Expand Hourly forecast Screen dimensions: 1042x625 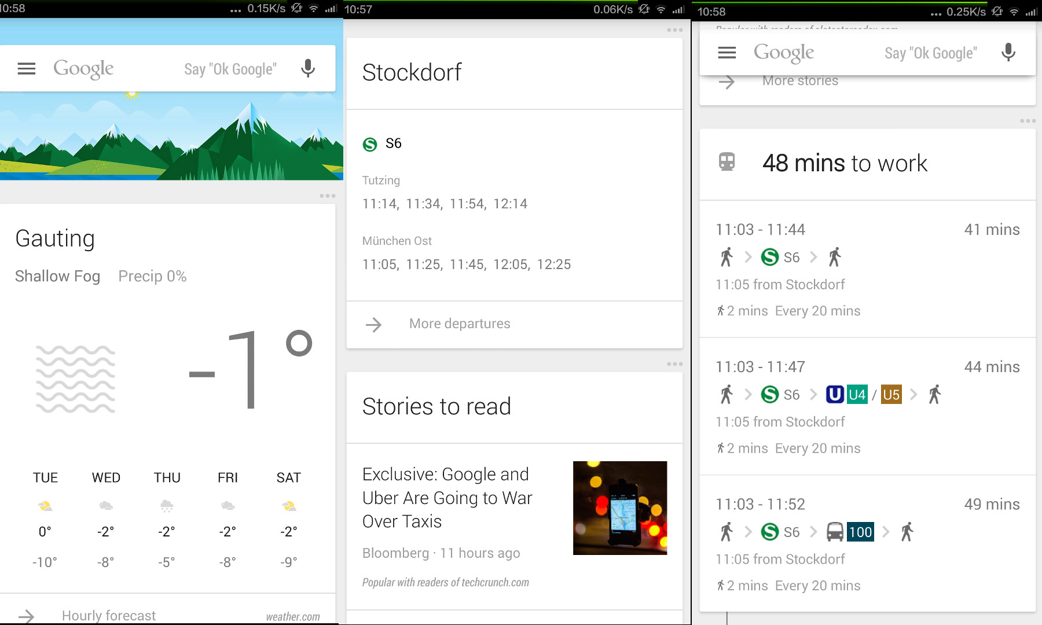pyautogui.click(x=109, y=615)
